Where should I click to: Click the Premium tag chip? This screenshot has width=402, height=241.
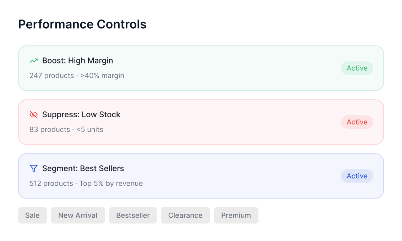(236, 215)
